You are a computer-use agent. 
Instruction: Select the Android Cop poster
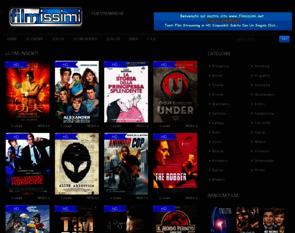(x=126, y=163)
